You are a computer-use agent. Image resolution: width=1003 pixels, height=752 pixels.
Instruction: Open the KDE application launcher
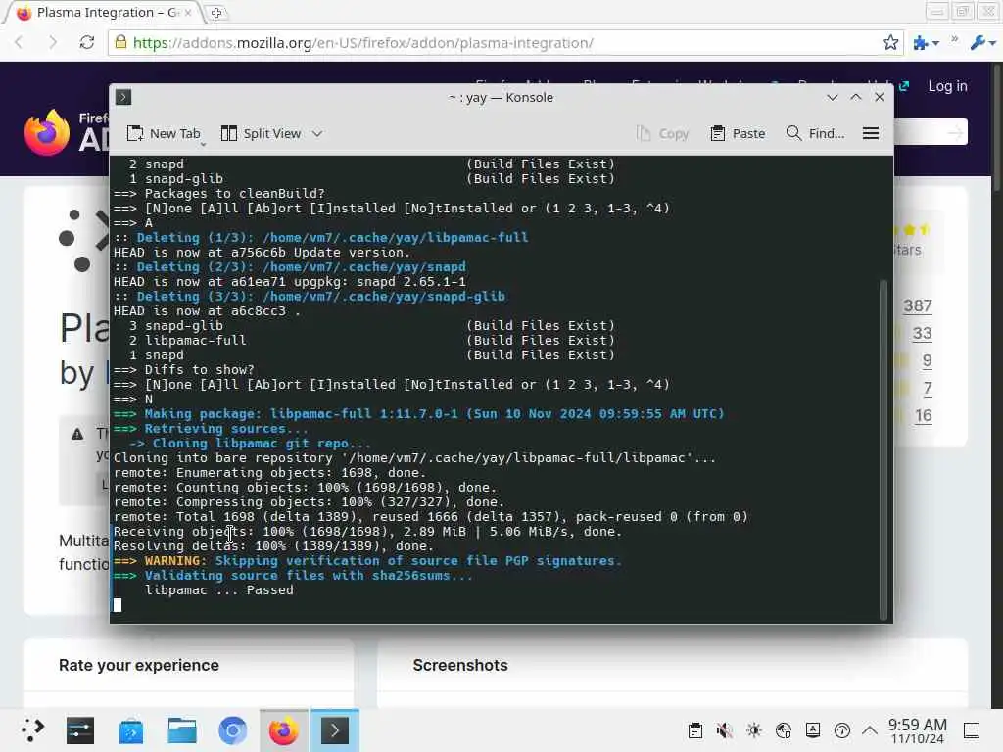31,730
